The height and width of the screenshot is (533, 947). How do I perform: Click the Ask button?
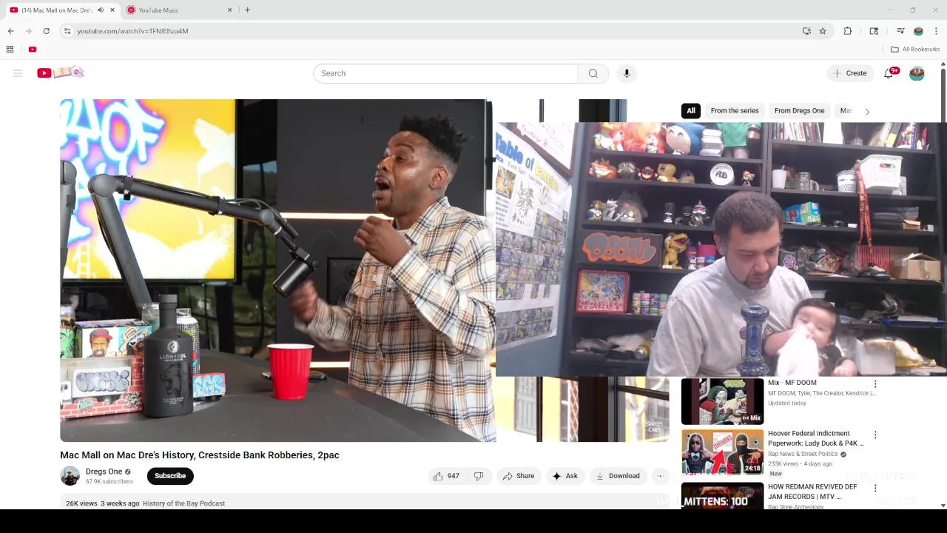pyautogui.click(x=565, y=476)
